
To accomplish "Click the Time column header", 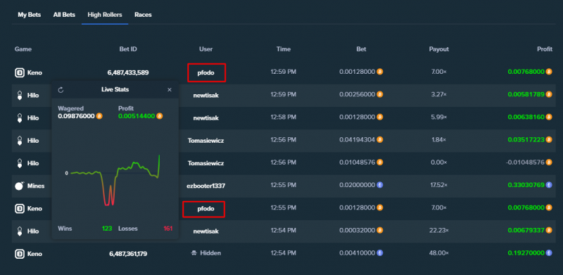I will point(284,49).
